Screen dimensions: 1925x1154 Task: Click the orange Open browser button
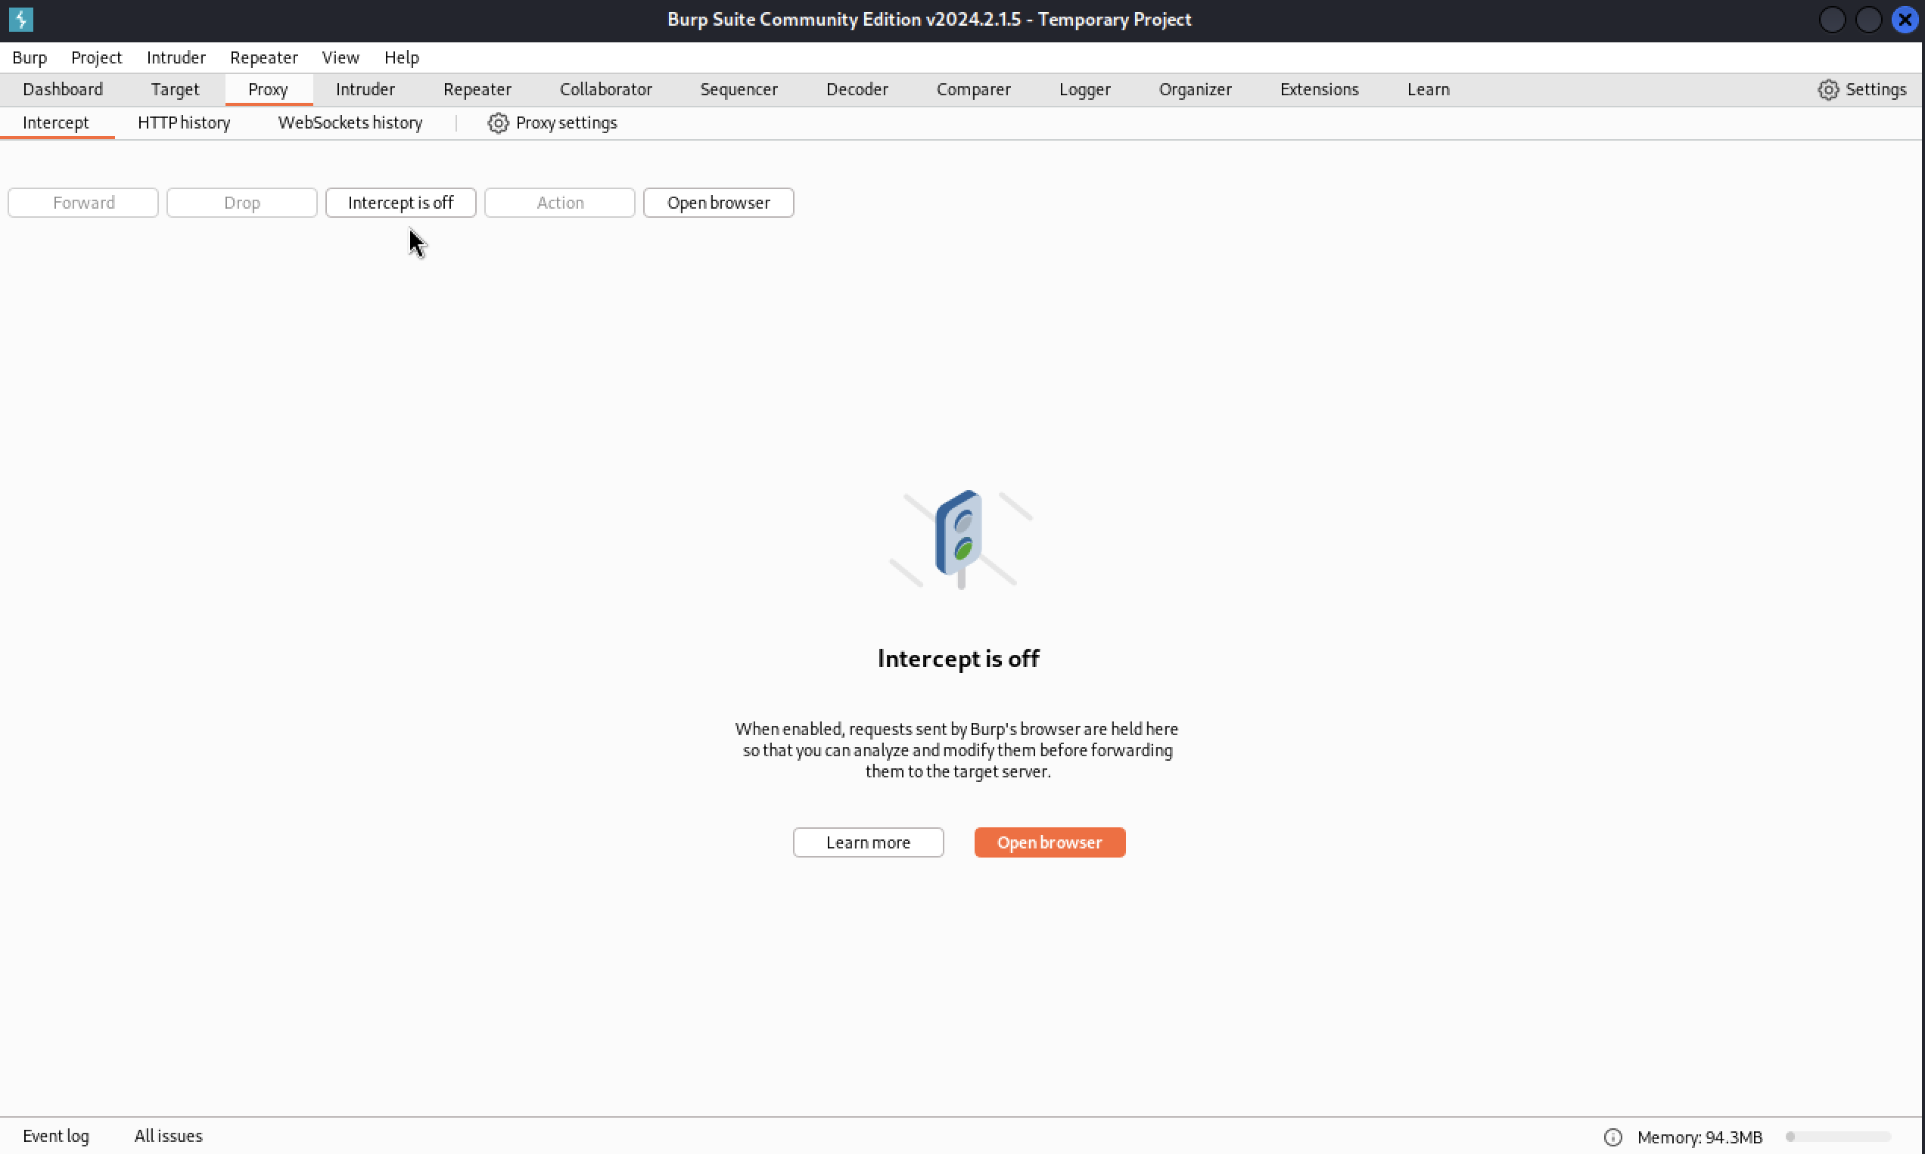click(x=1050, y=842)
